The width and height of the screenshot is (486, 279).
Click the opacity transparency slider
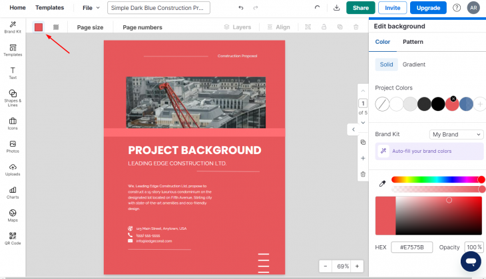437,189
